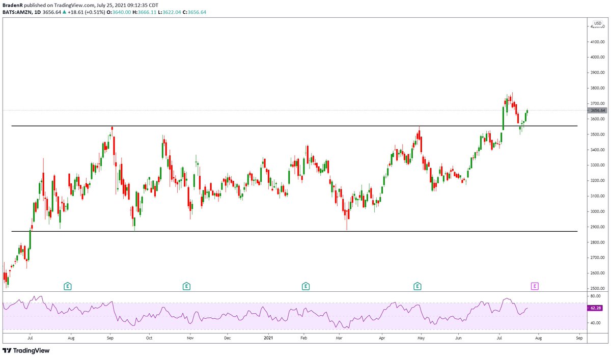The image size is (611, 358).
Task: Click the May label on time axis
Action: (421, 337)
